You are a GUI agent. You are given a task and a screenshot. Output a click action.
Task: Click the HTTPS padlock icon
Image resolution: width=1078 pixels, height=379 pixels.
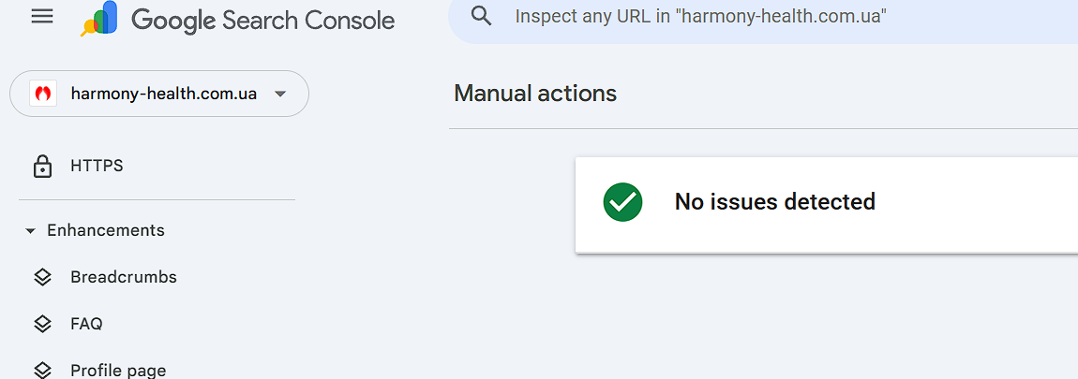pos(42,167)
